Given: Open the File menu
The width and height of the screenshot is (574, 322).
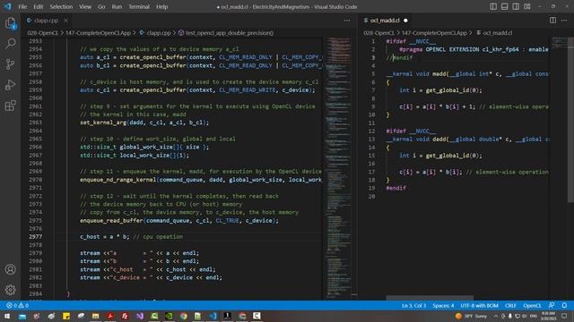Looking at the screenshot, I should point(22,6).
